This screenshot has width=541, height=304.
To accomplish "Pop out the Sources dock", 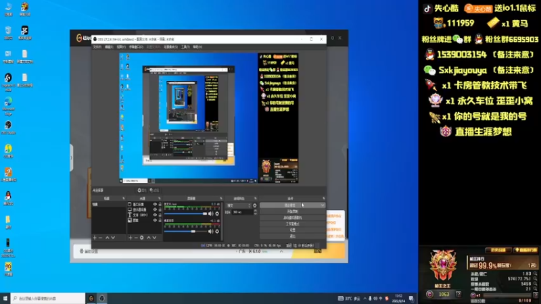I will [160, 199].
